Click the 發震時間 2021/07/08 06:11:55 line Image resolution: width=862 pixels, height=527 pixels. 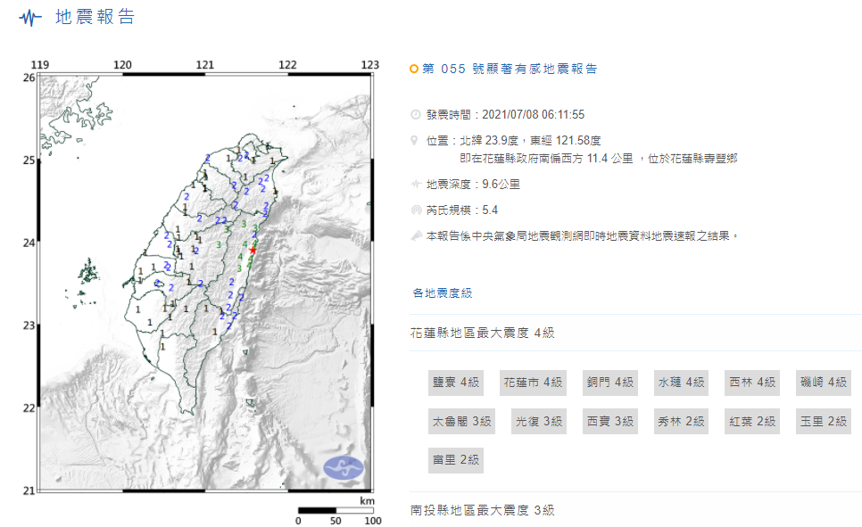(505, 114)
